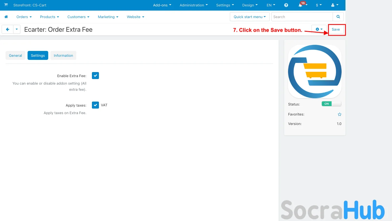
Task: Click the shopping cart storefront icon
Action: pos(6,5)
